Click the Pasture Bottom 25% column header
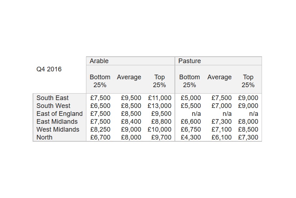The height and width of the screenshot is (198, 296). [x=189, y=81]
